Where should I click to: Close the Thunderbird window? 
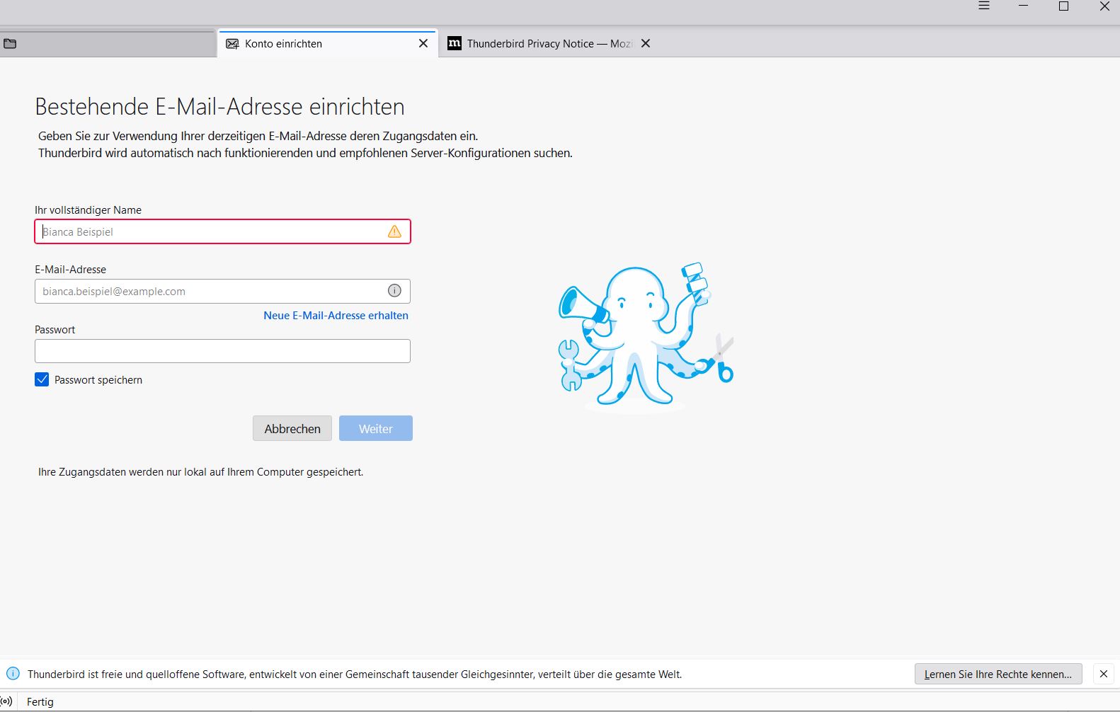1104,6
